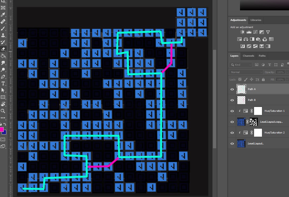The image size is (289, 197).
Task: Select the Paint Bucket tool
Action: tap(3, 56)
